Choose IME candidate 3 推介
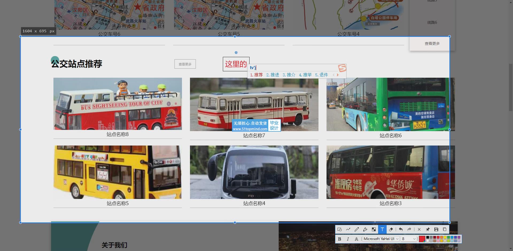Image resolution: width=513 pixels, height=251 pixels. 289,75
